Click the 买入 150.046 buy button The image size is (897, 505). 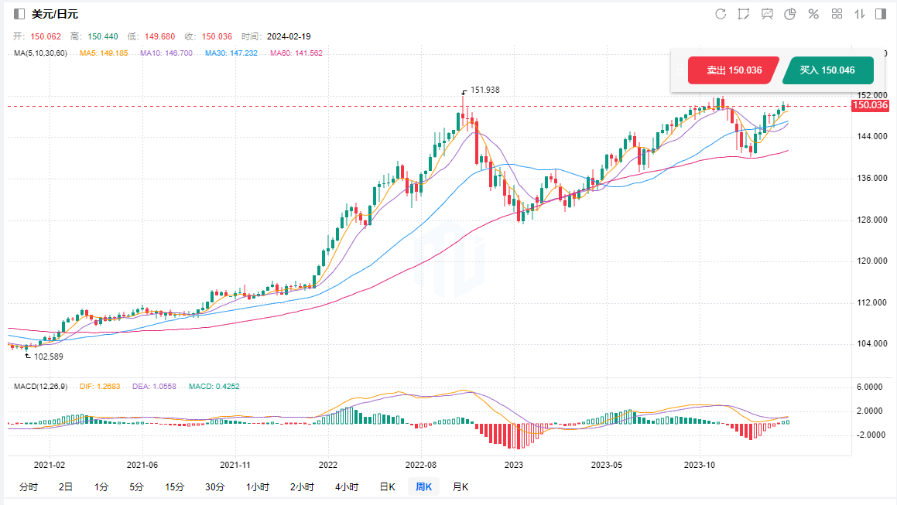point(827,70)
